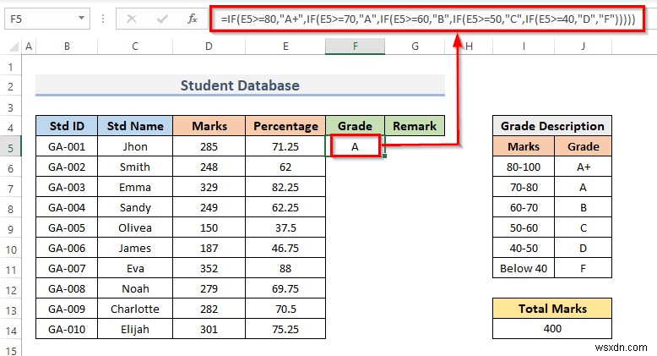Viewport: 657px width, 356px height.
Task: Click the Remark header cell
Action: (x=415, y=126)
